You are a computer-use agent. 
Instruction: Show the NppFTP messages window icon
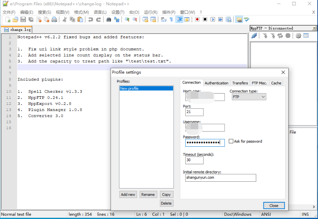click(x=306, y=36)
